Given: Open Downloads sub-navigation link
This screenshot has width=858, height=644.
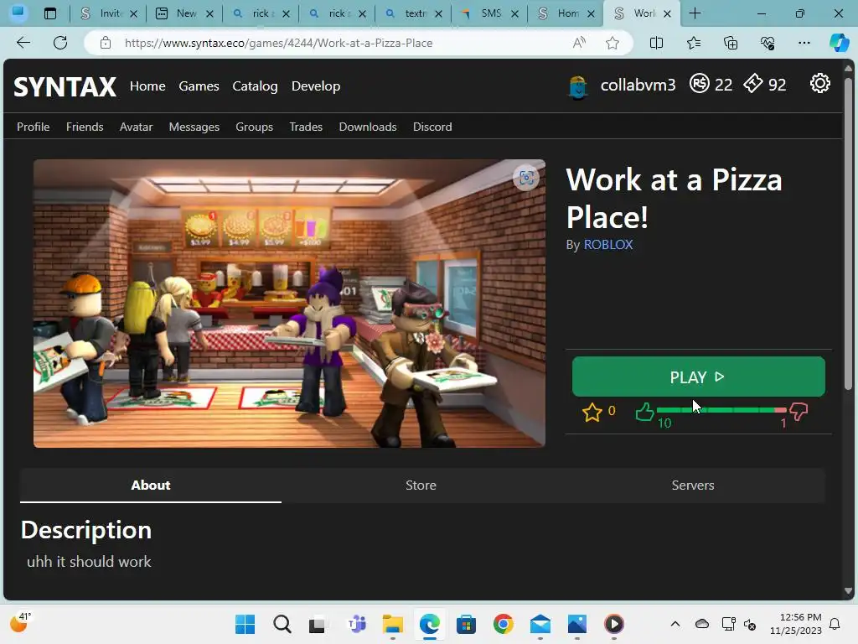Looking at the screenshot, I should [368, 127].
